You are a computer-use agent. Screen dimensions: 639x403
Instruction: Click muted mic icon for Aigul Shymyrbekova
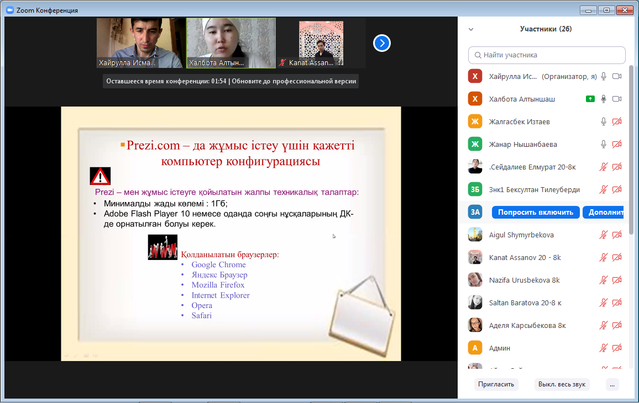[x=604, y=235]
